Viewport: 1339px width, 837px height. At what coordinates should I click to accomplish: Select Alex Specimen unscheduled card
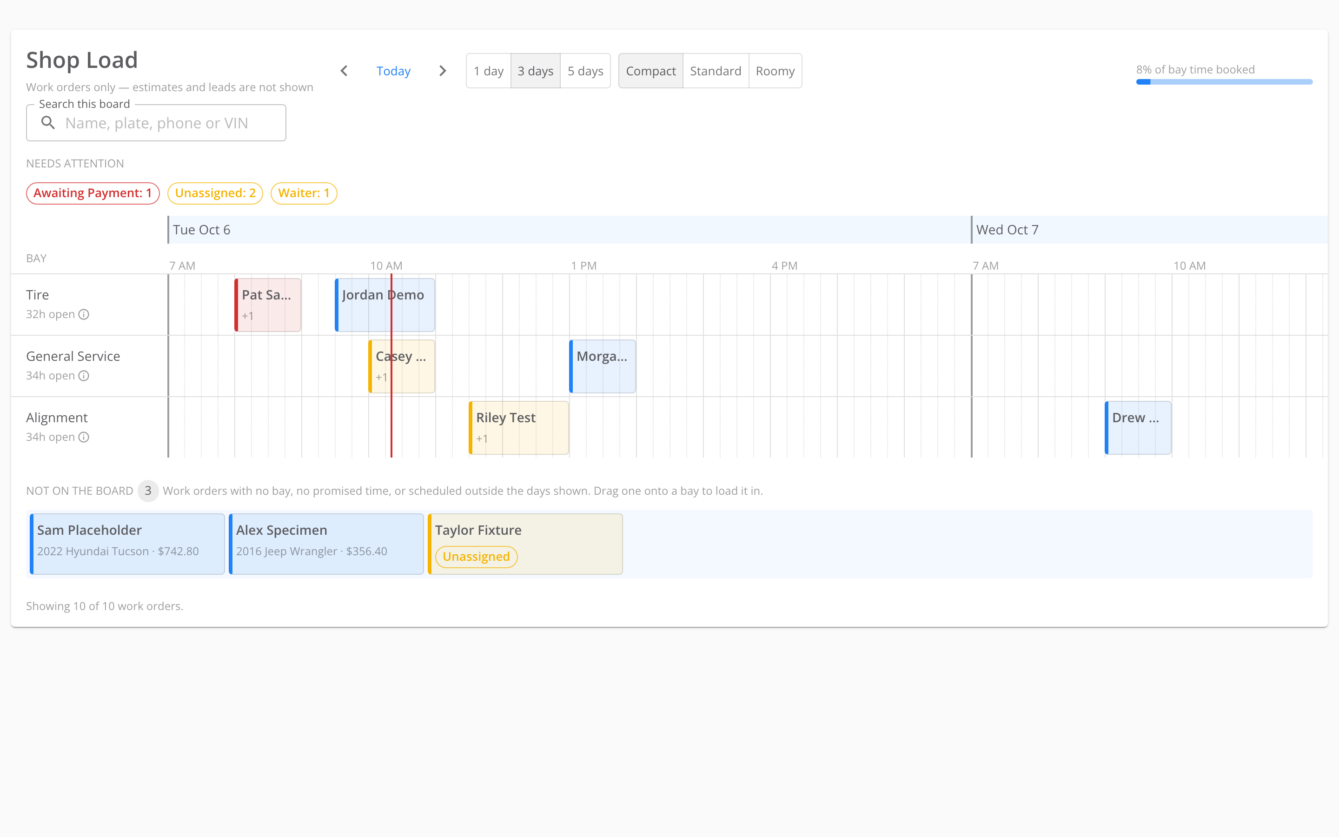click(326, 544)
